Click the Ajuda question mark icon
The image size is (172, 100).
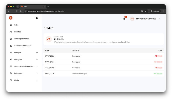[x=11, y=80]
